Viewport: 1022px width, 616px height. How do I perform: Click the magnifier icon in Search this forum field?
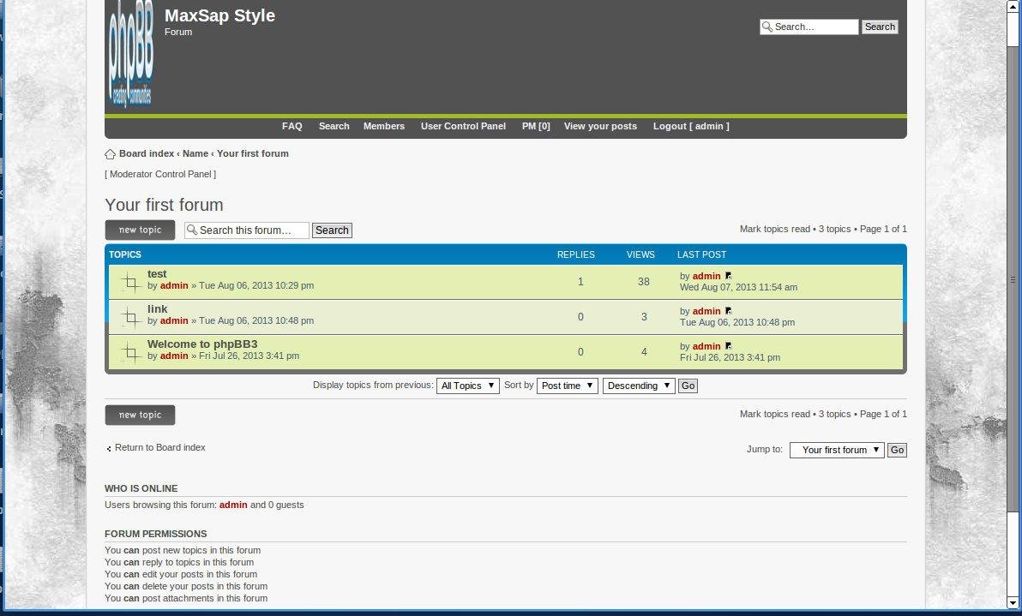tap(192, 230)
